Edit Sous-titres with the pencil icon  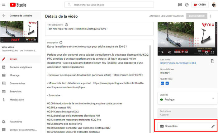pyautogui.click(x=213, y=126)
